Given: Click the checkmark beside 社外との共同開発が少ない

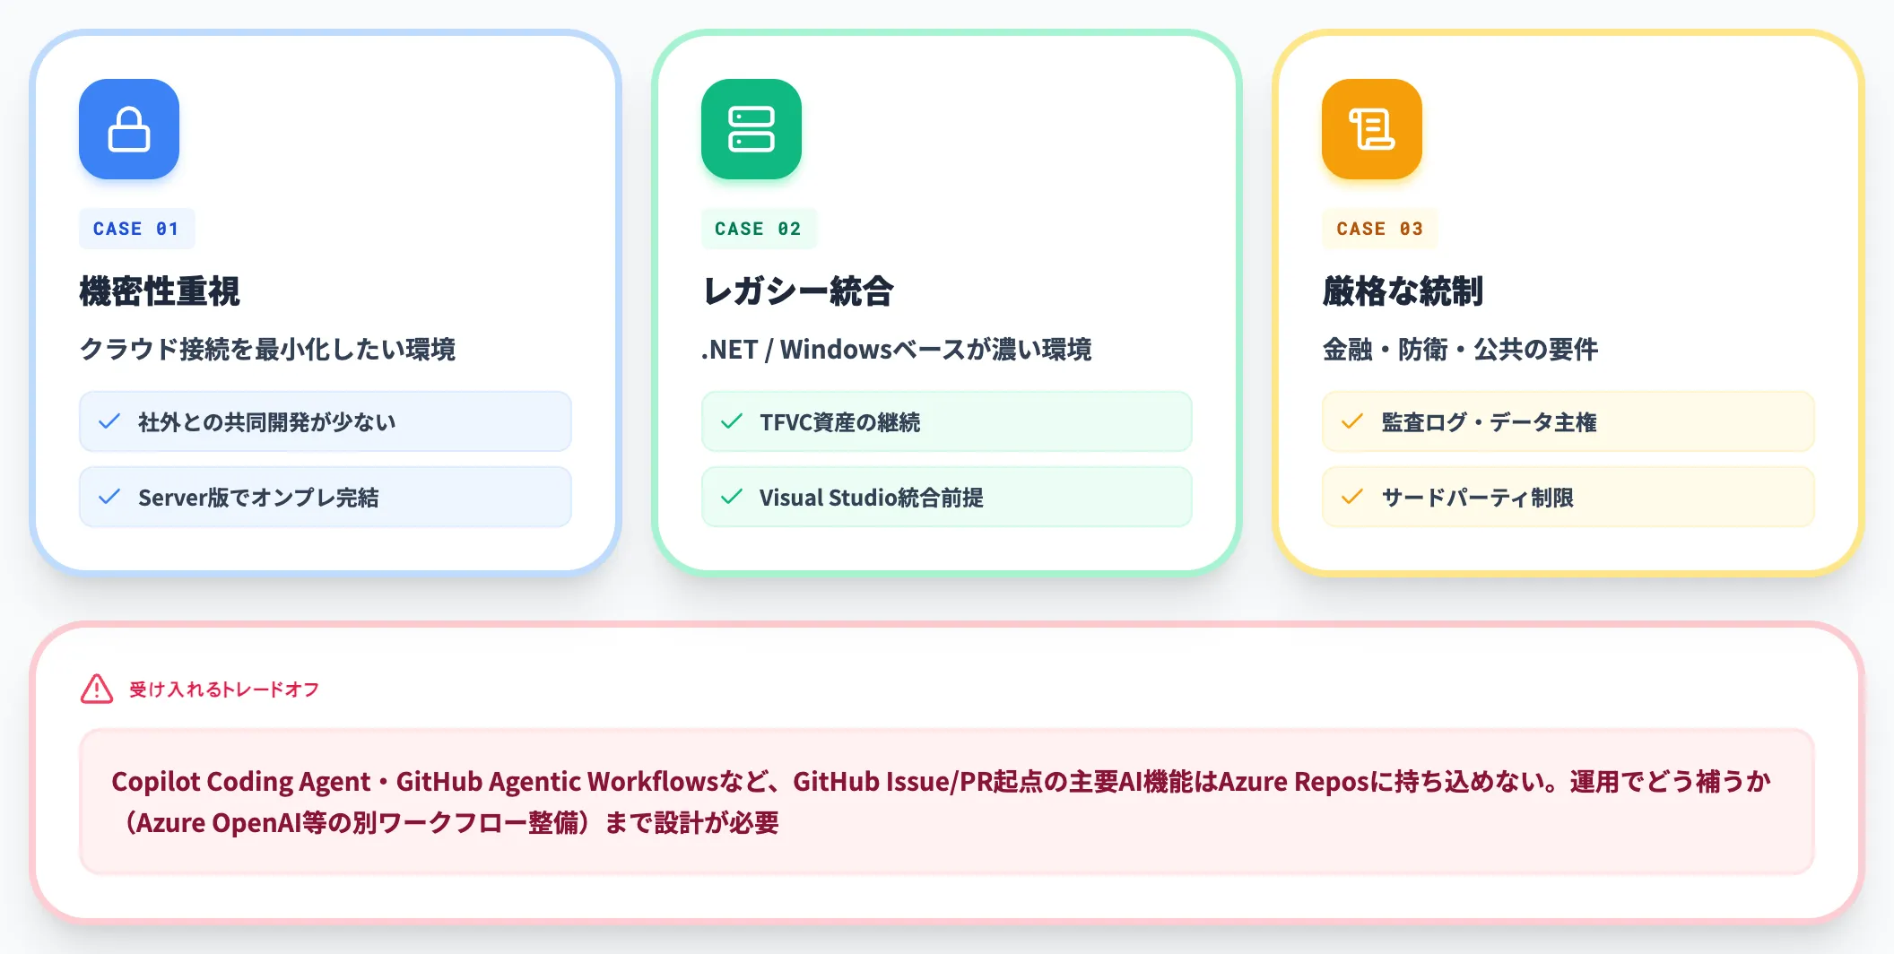Looking at the screenshot, I should click(109, 421).
